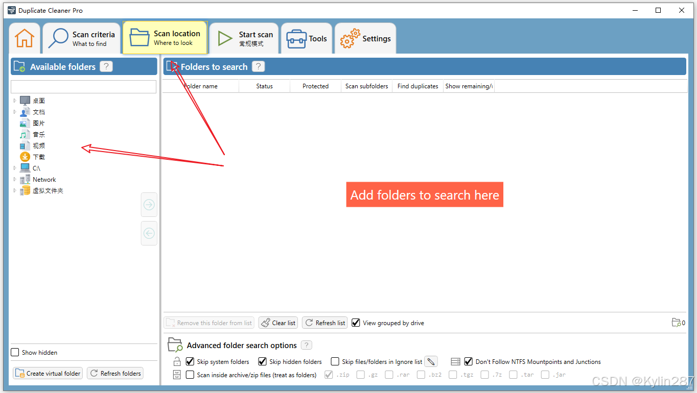The image size is (697, 393).
Task: Click the folder filter input field
Action: [83, 87]
